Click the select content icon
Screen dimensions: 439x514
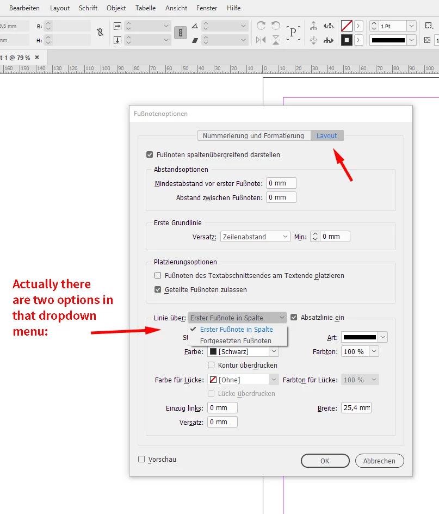click(x=314, y=40)
